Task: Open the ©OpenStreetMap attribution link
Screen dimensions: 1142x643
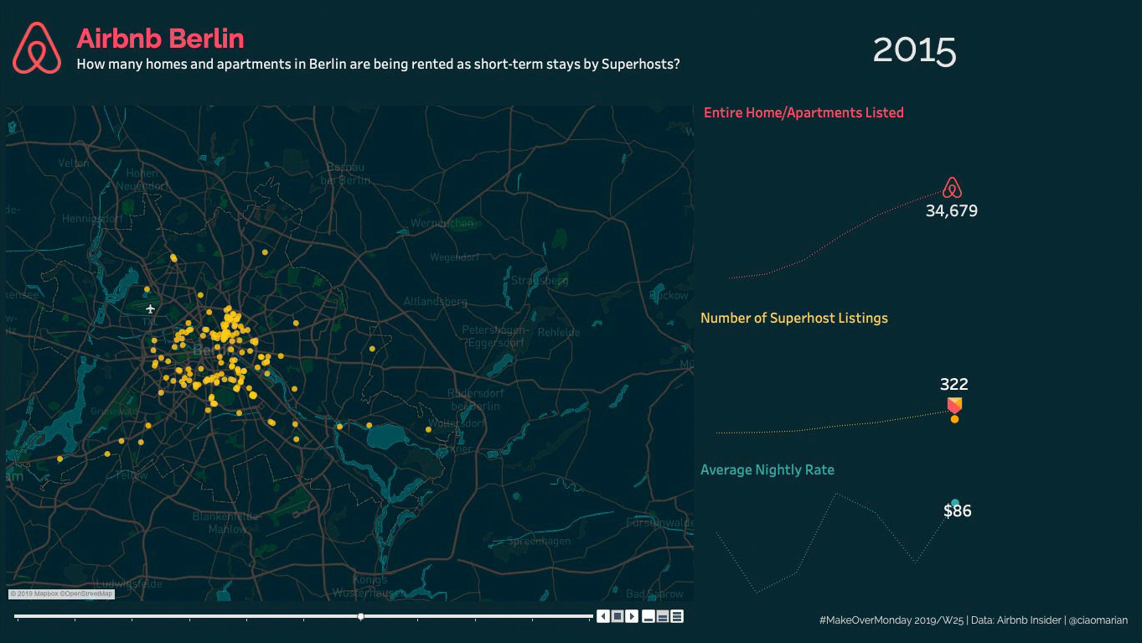Action: 86,594
